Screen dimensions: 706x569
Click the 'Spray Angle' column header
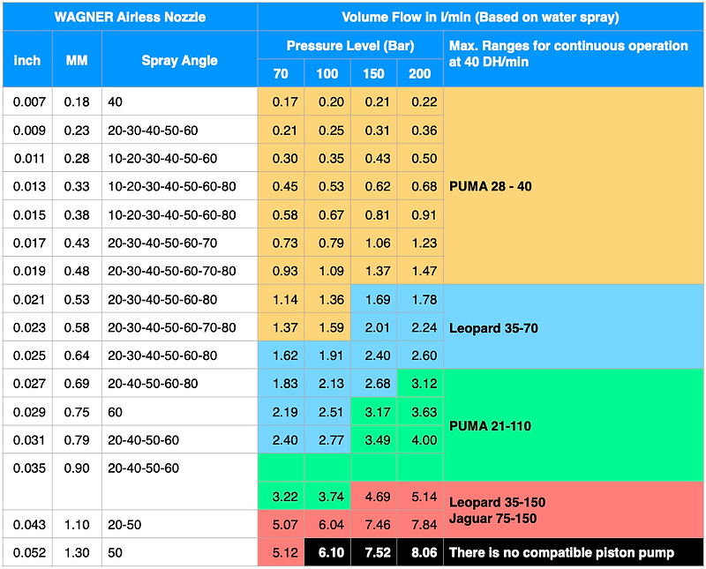click(179, 60)
